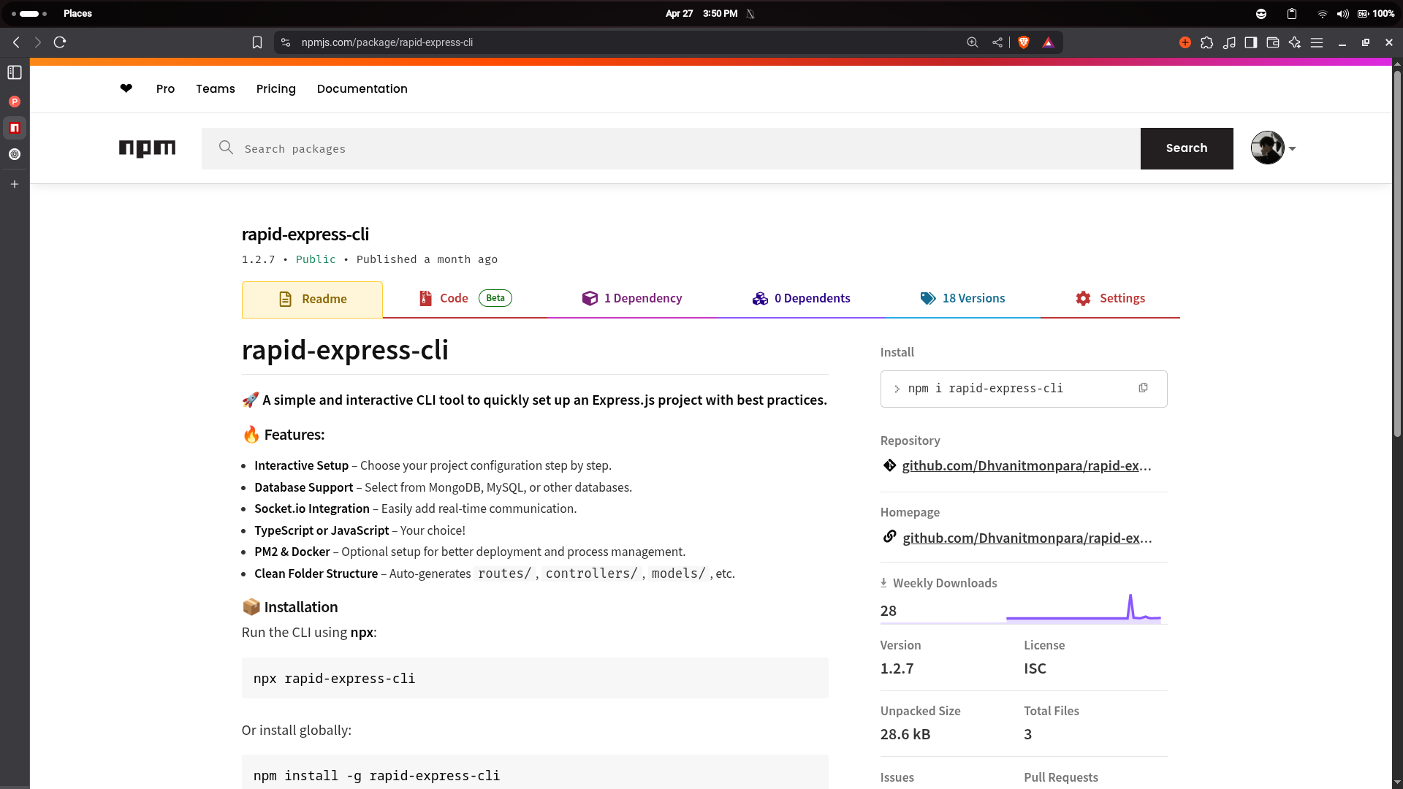Open site settings icon in address bar

(286, 42)
